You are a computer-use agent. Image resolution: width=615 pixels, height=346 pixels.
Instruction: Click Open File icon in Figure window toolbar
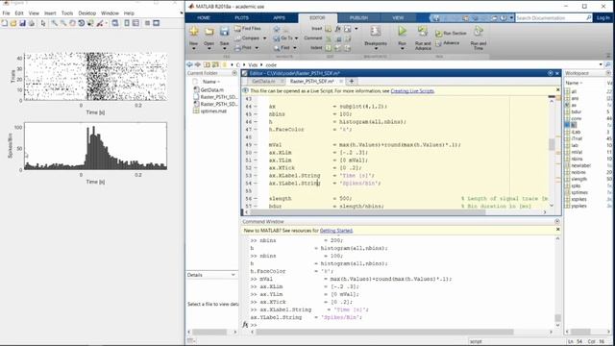pyautogui.click(x=13, y=23)
